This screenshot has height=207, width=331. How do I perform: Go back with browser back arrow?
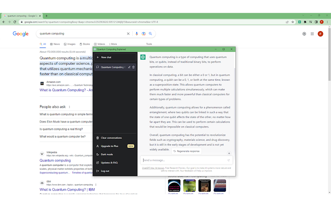[x=4, y=22]
